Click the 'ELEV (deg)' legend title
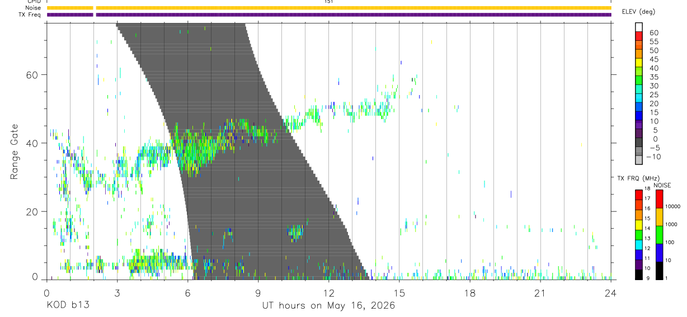Viewport: 687px width, 317px height. [639, 12]
